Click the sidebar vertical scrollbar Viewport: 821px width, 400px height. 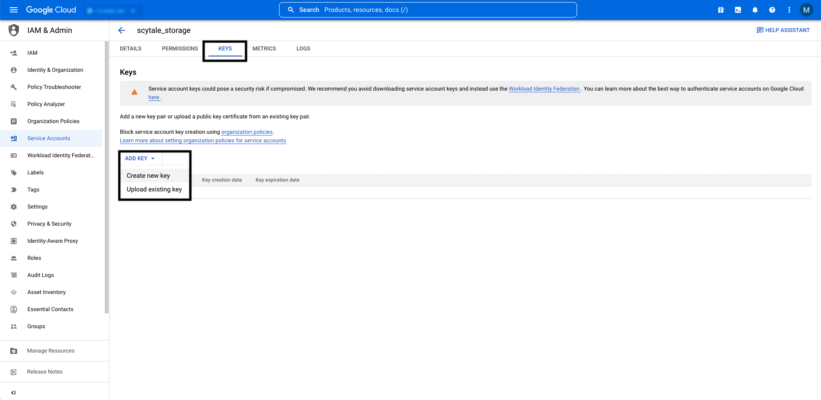coord(107,177)
